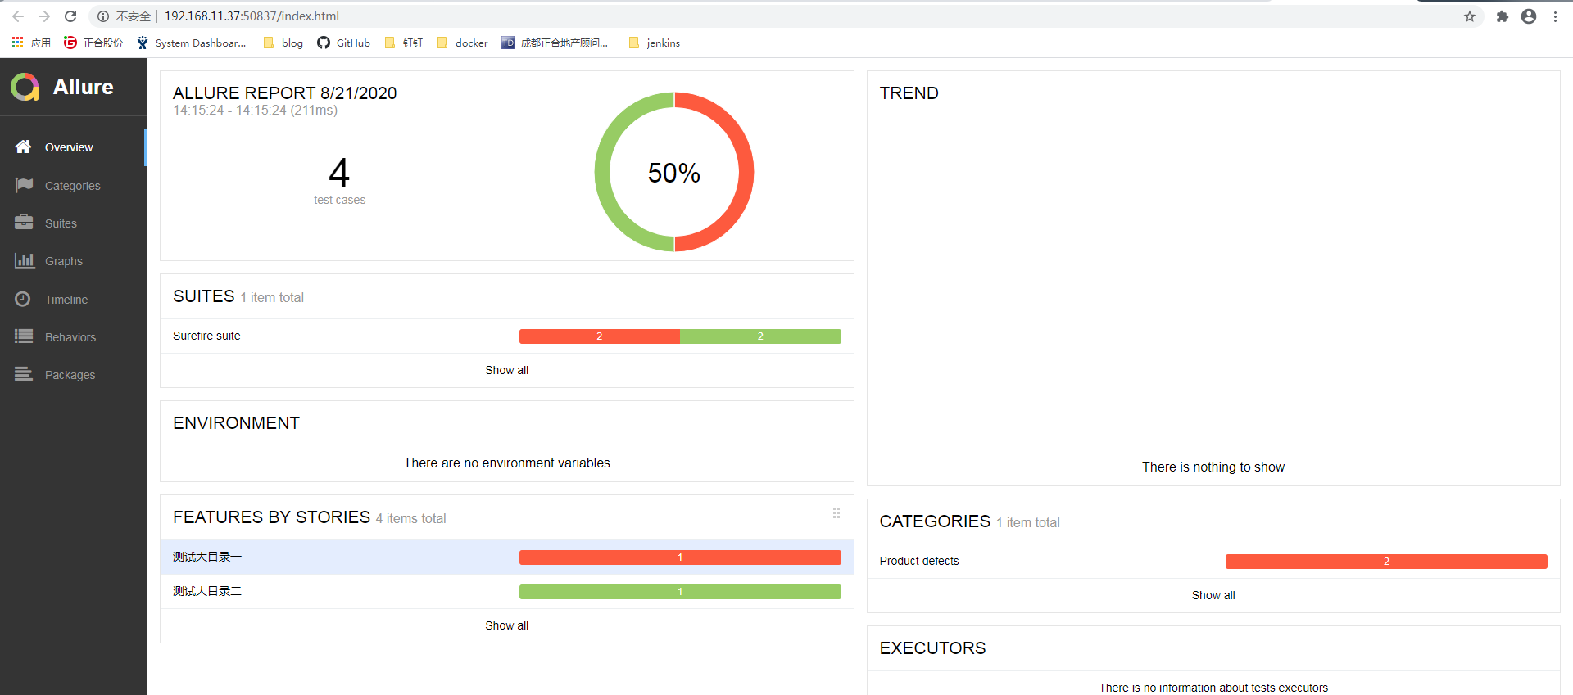Viewport: 1573px width, 695px height.
Task: Open Chrome three-dot menu
Action: (1555, 16)
